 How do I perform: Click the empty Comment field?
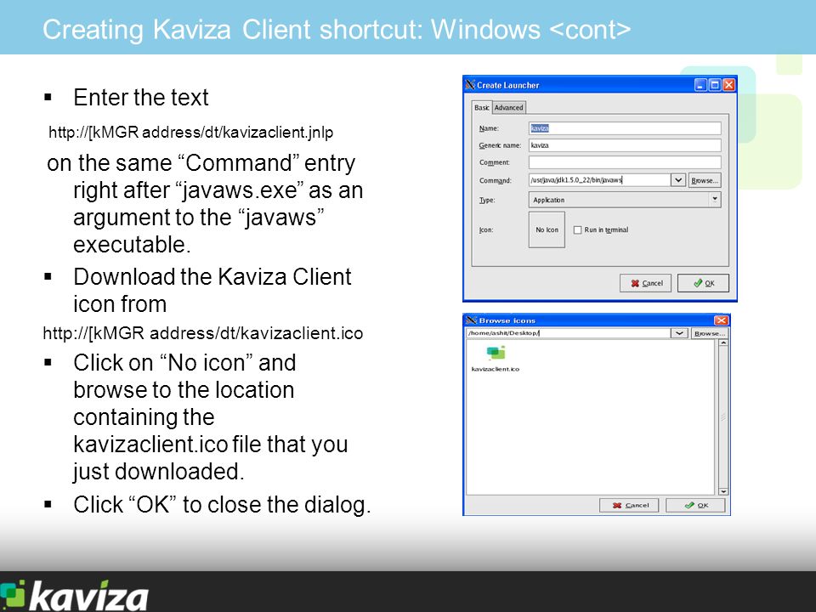coord(625,162)
